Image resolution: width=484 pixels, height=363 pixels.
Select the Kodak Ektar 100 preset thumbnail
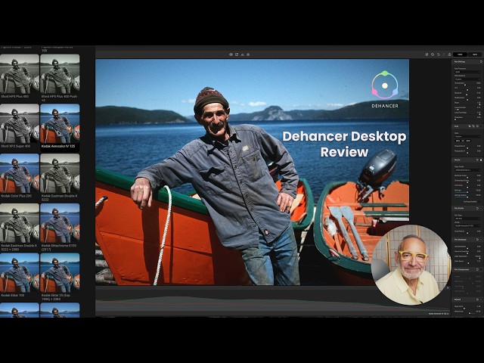20,273
